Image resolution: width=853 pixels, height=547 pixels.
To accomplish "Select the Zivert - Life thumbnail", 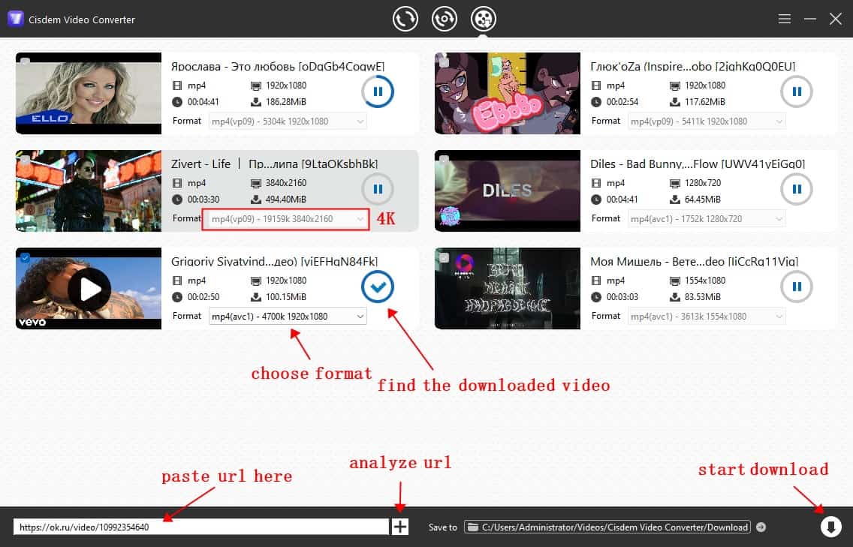I will 89,191.
